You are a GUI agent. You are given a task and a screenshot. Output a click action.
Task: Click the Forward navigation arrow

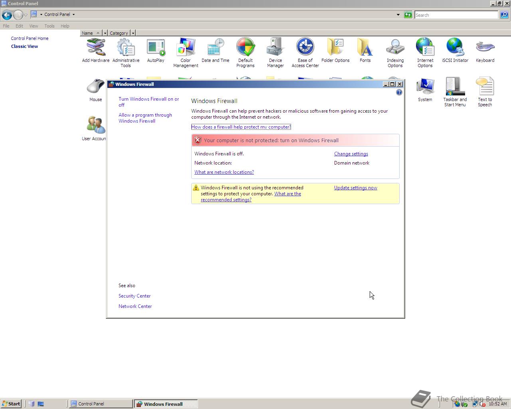18,15
